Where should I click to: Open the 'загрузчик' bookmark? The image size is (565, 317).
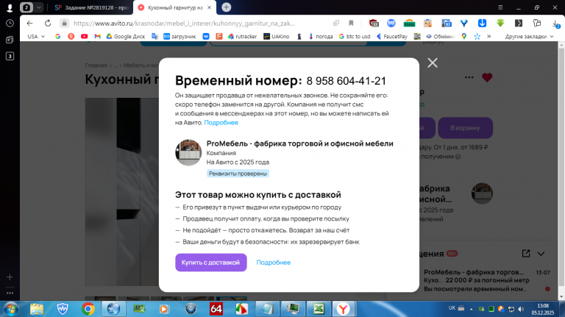click(180, 36)
